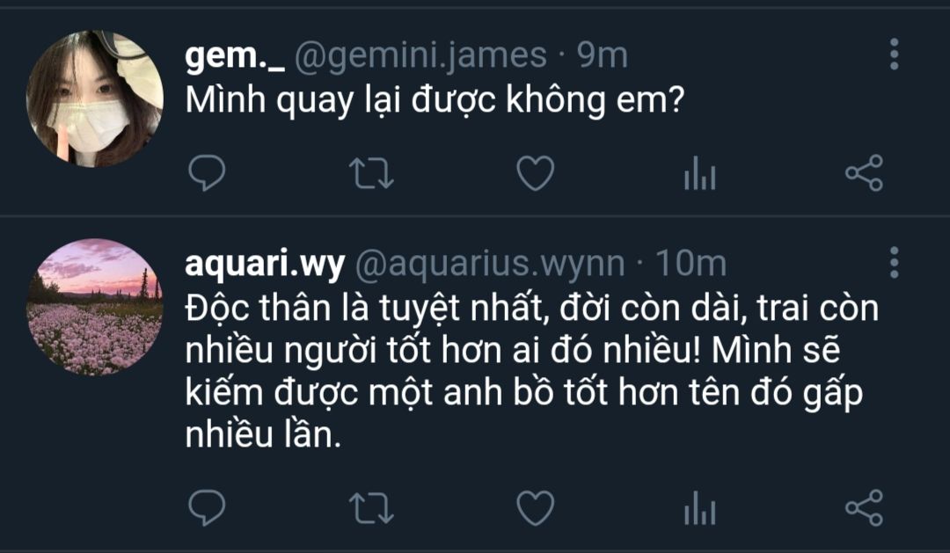
Task: Open aquari.wy flower field avatar
Action: point(94,307)
